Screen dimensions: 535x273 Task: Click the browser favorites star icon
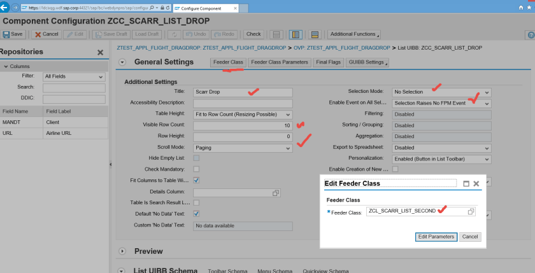tap(529, 8)
